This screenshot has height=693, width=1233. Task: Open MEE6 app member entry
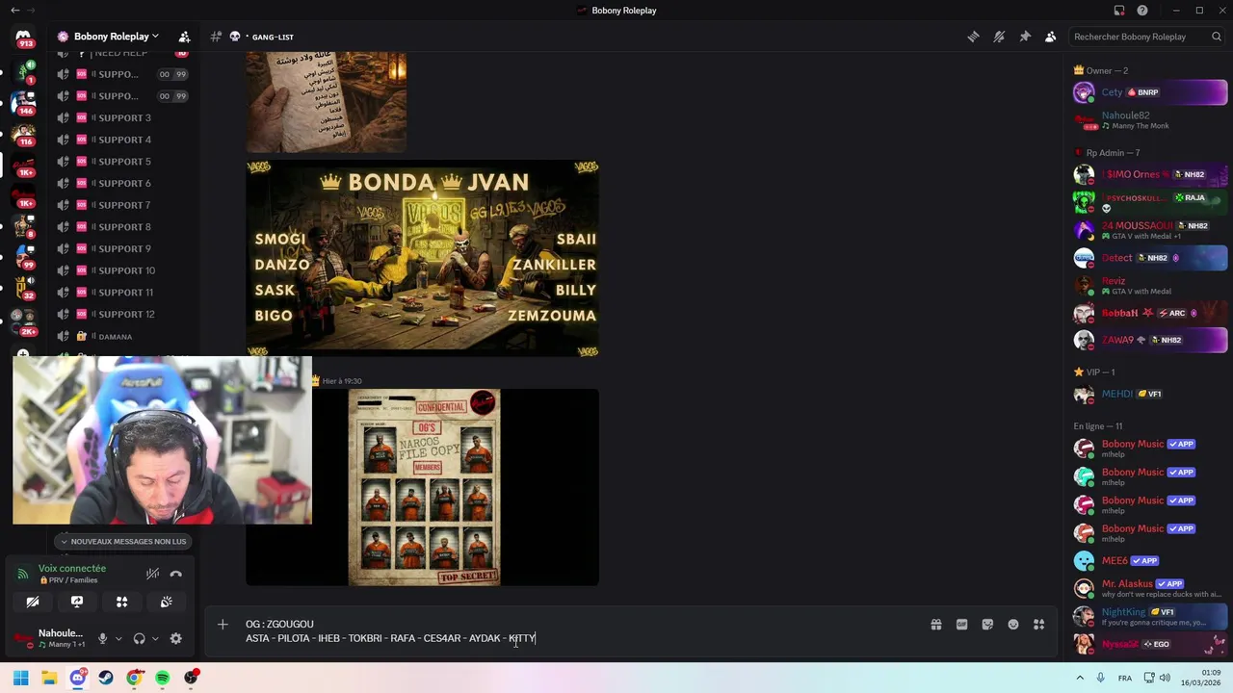point(1150,560)
